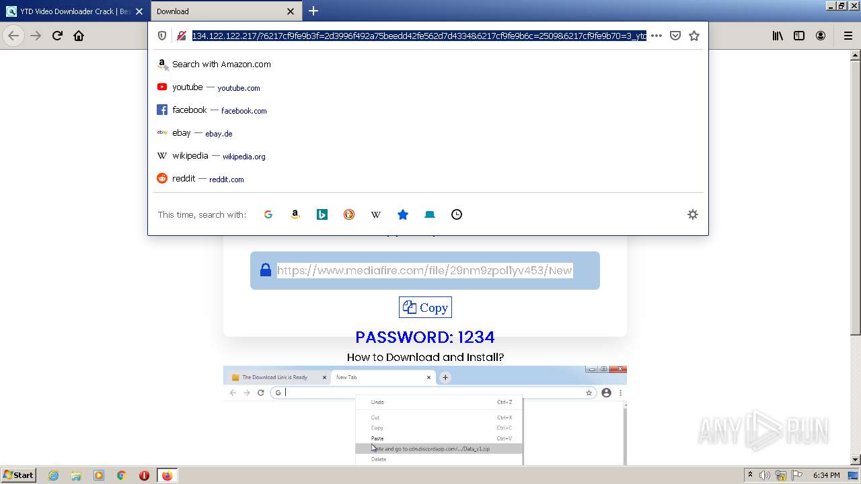Image resolution: width=861 pixels, height=484 pixels.
Task: Open the Firefox home page
Action: click(79, 36)
